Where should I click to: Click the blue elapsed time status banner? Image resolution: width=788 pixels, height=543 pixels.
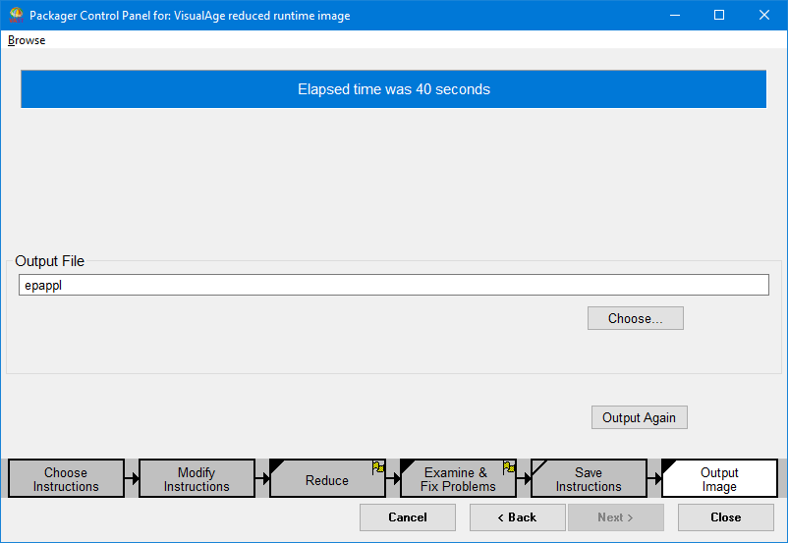[393, 89]
